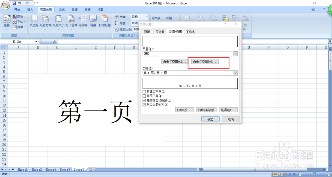
Task: Switch to the 公式 ribbon tab
Action: click(62, 10)
